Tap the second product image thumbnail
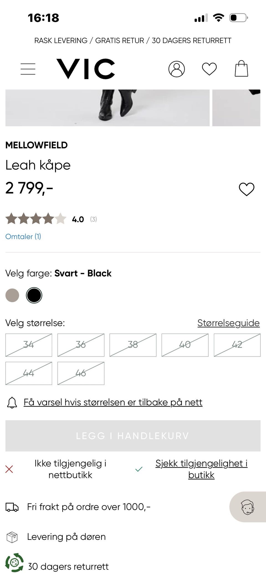 click(236, 108)
